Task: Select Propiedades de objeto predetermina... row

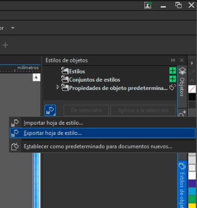Action: click(110, 87)
